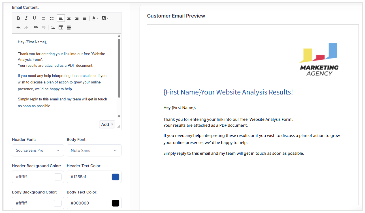Screen dimensions: 365x213
Task: Toggle underline formatting in the email editor
Action: [x=34, y=18]
